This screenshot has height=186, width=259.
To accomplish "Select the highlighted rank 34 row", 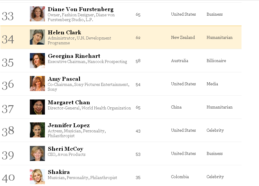I will click(121, 37).
